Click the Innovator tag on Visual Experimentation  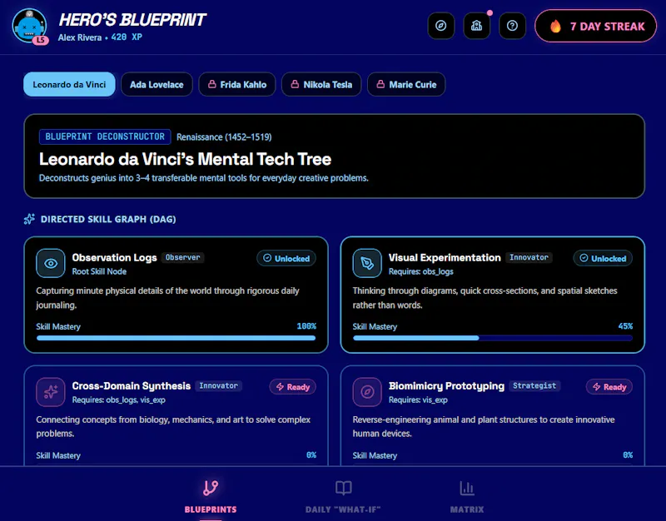(x=529, y=257)
